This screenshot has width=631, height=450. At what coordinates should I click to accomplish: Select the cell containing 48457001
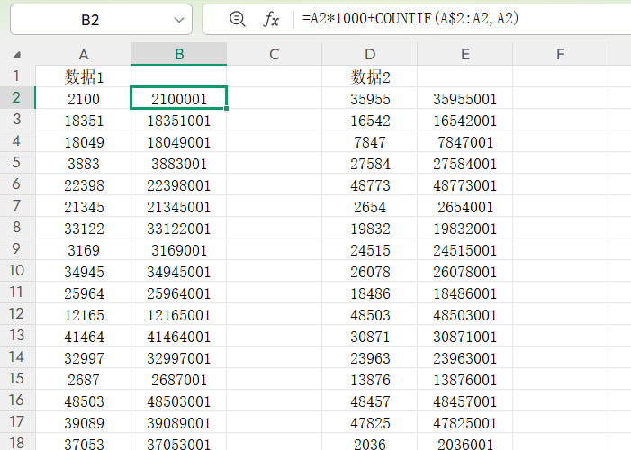point(464,402)
